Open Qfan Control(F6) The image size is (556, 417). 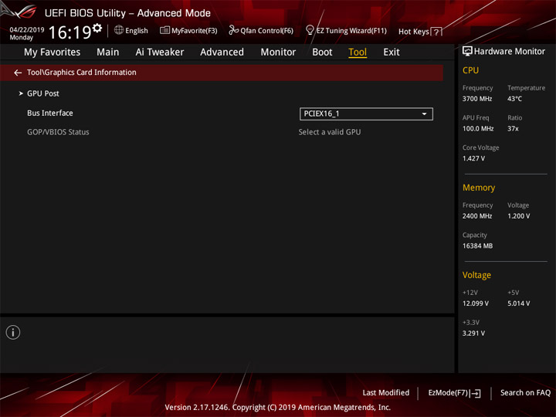[261, 30]
